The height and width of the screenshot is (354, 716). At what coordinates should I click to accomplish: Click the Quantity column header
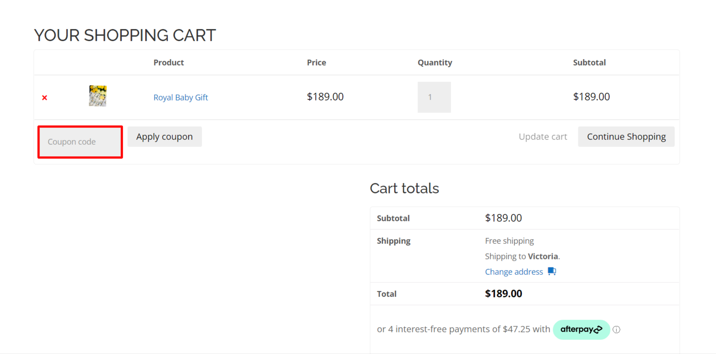click(x=435, y=63)
